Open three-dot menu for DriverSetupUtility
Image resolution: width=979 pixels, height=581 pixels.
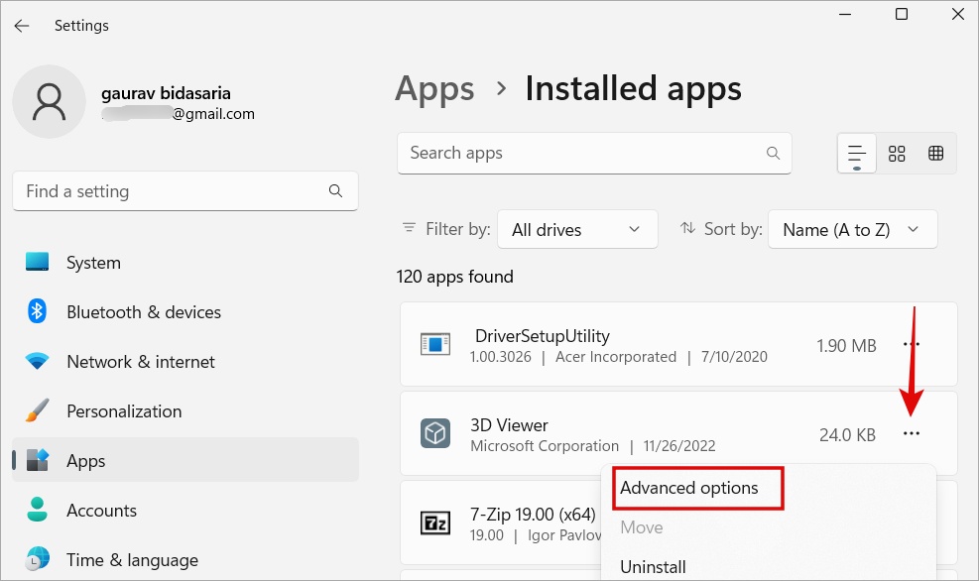click(911, 344)
